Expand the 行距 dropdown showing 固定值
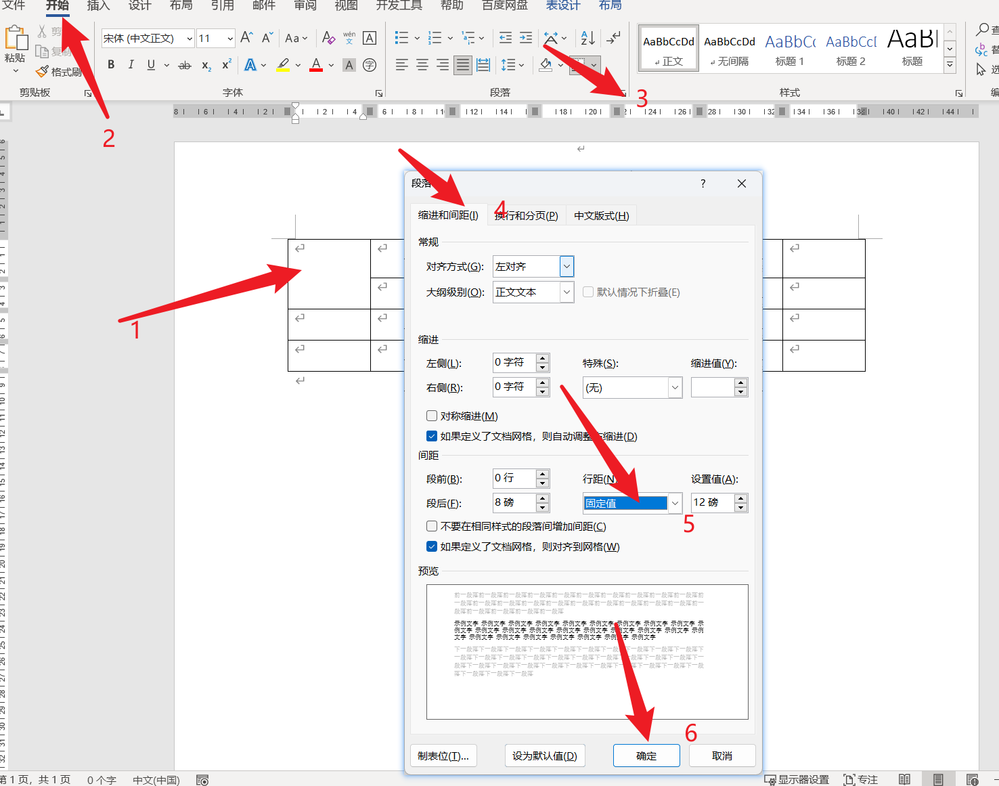This screenshot has width=999, height=786. 674,503
